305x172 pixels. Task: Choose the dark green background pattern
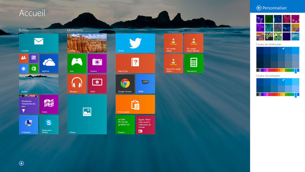(269, 19)
